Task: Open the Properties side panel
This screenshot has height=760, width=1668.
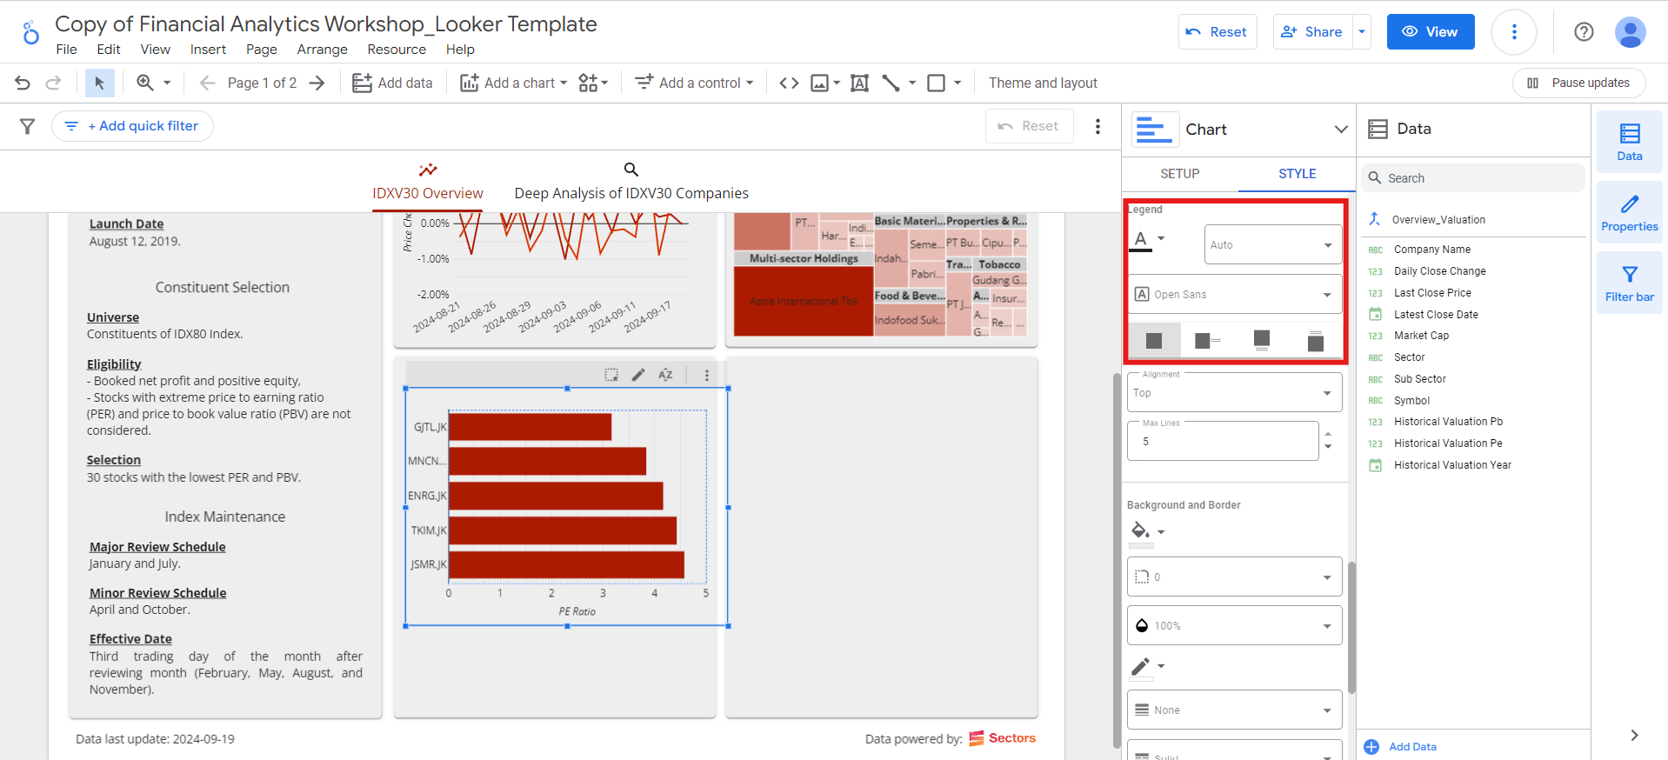Action: (1629, 212)
